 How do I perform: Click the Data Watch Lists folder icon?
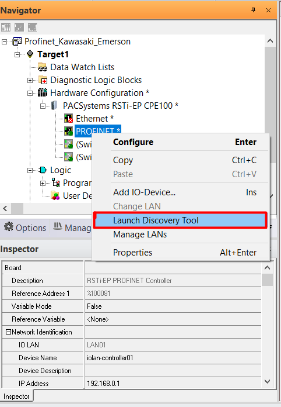pos(43,67)
